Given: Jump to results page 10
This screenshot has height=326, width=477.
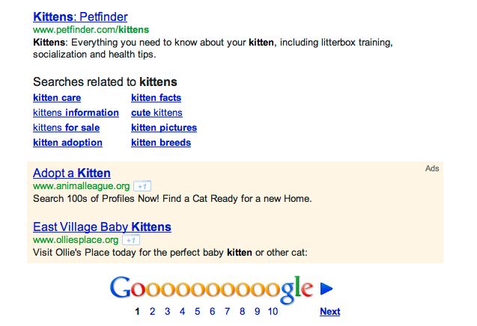Looking at the screenshot, I should pos(273,312).
